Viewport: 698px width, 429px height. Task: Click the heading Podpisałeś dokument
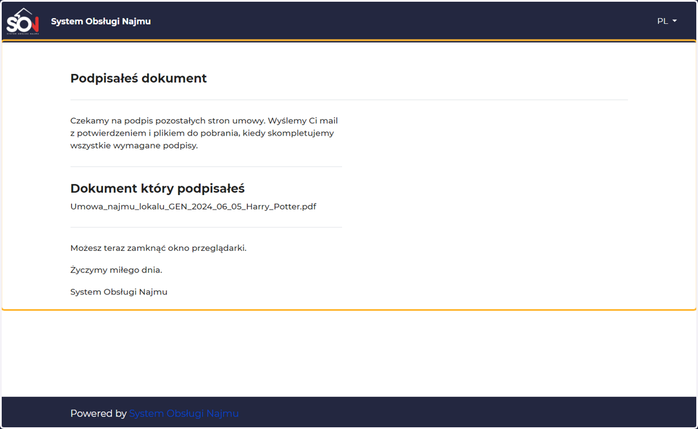138,78
